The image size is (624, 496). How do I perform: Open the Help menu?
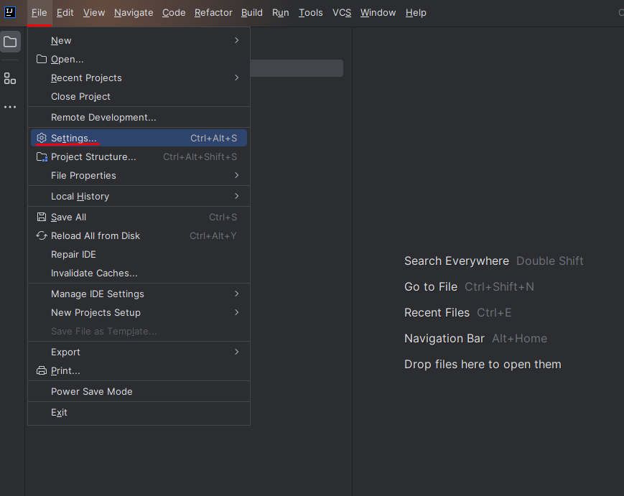pos(416,13)
